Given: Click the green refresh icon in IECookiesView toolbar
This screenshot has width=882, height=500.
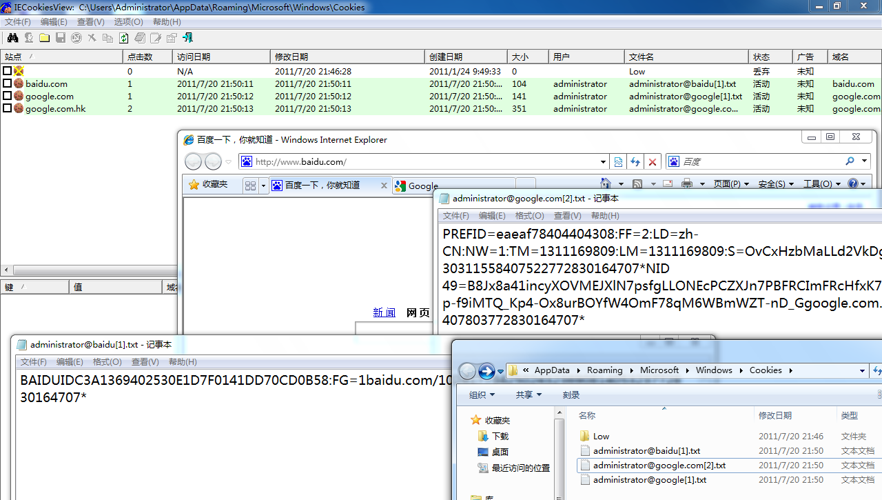Looking at the screenshot, I should [123, 38].
